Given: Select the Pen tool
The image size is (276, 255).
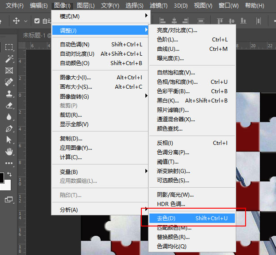Looking at the screenshot, I should 9,128.
